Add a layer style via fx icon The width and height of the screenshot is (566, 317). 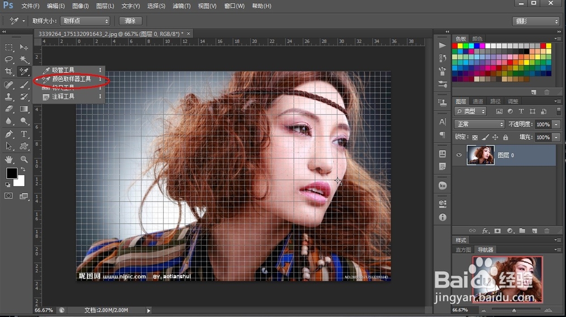click(x=485, y=231)
